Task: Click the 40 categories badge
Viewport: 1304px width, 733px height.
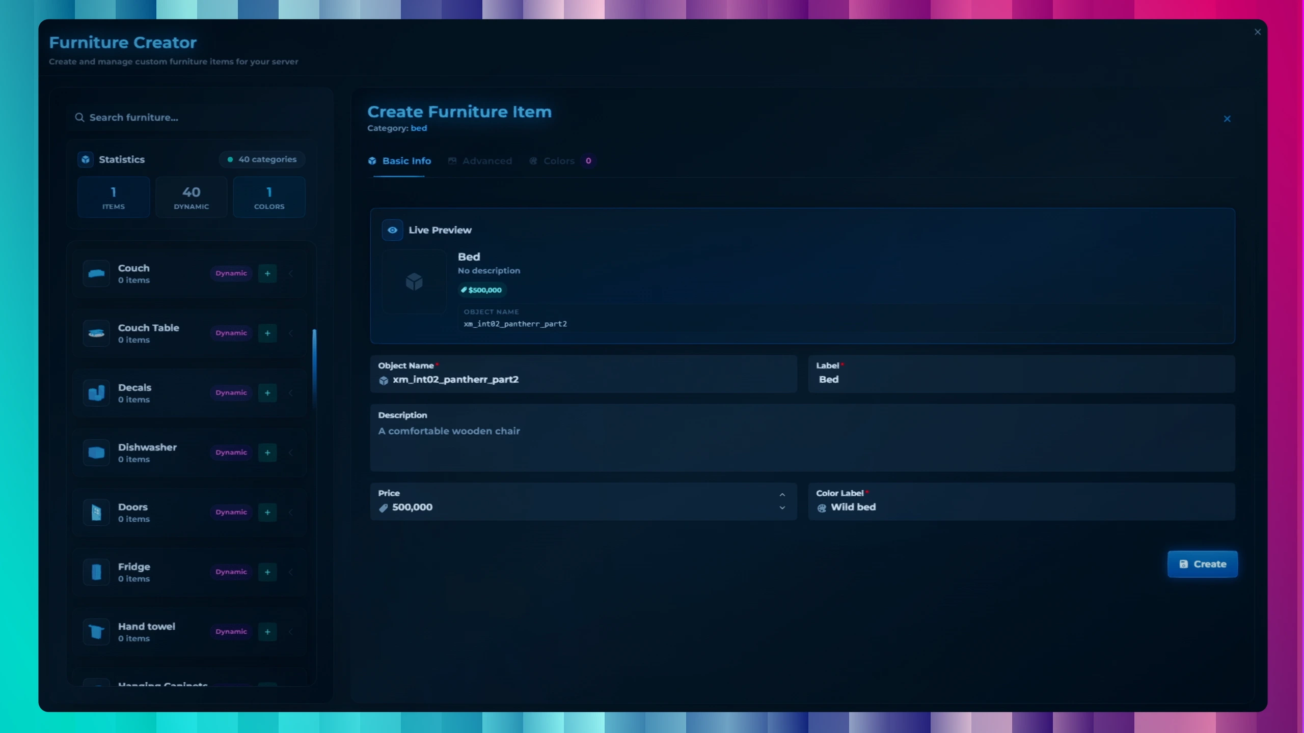Action: (x=262, y=159)
